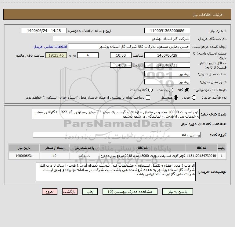Click the row number cell 1
Image resolution: width=235 pixels, height=227 pixels.
tap(222, 156)
